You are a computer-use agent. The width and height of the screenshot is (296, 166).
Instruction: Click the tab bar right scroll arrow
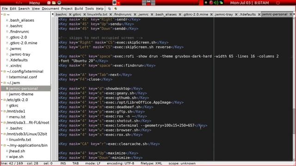point(294,14)
